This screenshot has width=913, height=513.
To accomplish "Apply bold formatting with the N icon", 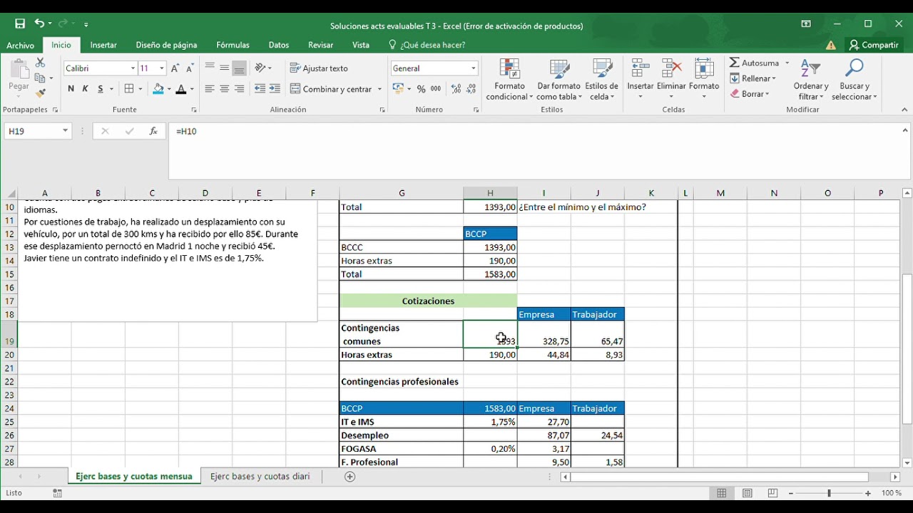I will (x=70, y=89).
